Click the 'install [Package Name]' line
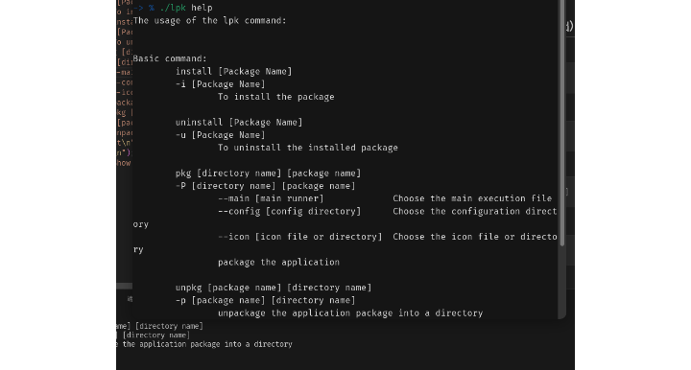The image size is (691, 370). (233, 71)
